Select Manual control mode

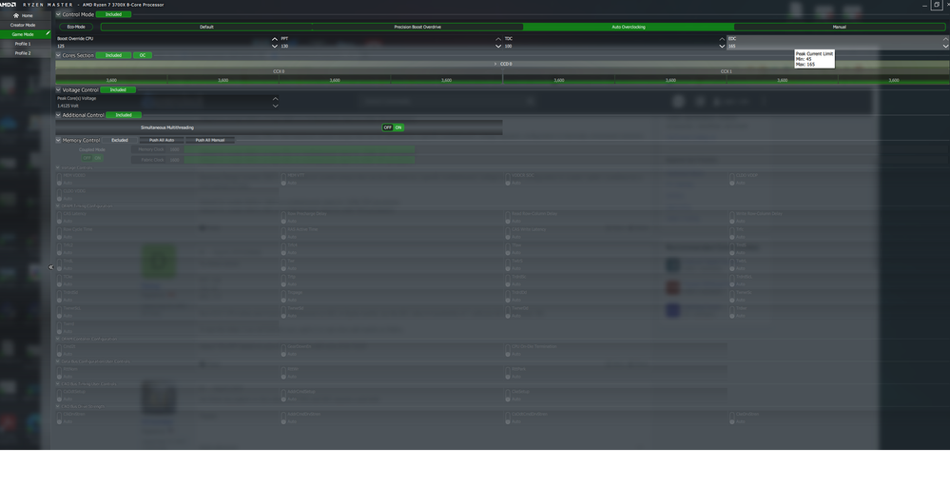pyautogui.click(x=839, y=27)
